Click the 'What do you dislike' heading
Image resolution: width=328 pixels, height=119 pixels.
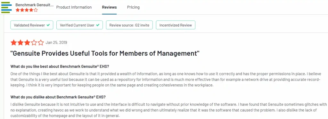click(x=58, y=97)
